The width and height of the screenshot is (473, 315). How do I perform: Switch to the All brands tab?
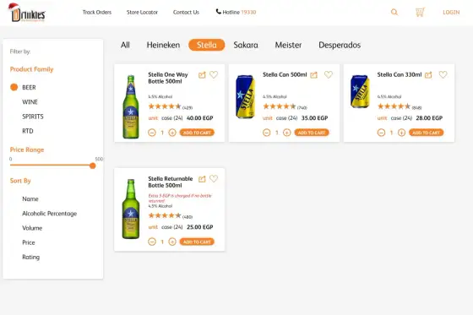[x=125, y=45]
